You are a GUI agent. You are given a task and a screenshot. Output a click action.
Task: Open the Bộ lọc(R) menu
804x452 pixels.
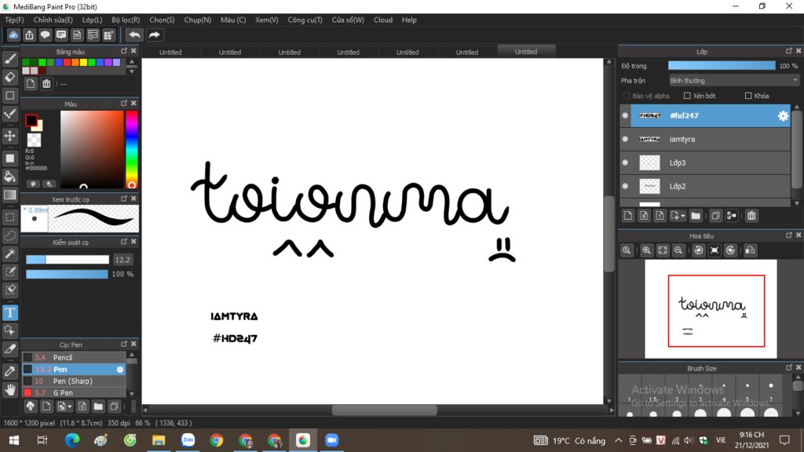coord(126,20)
